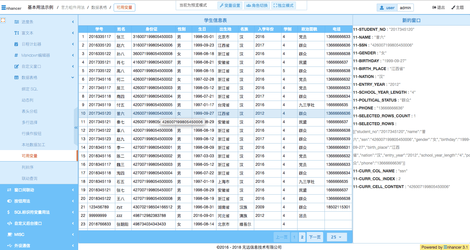Click the SQL identifier dollar sign icon
The width and height of the screenshot is (470, 250).
tap(9, 212)
